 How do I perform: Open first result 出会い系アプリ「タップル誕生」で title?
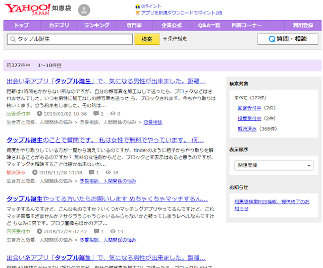click(x=106, y=81)
